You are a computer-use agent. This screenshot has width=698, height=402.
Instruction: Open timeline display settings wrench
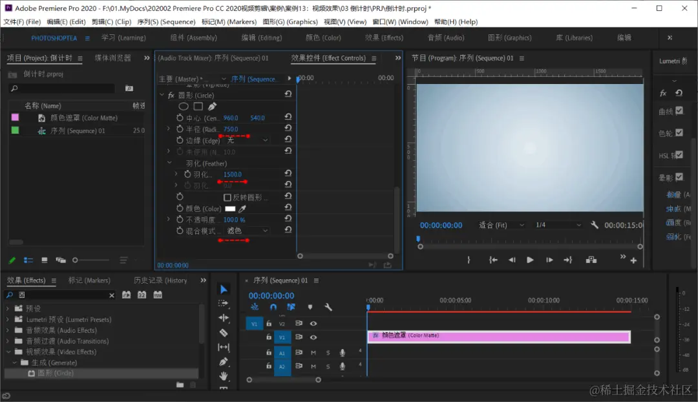[x=328, y=307]
